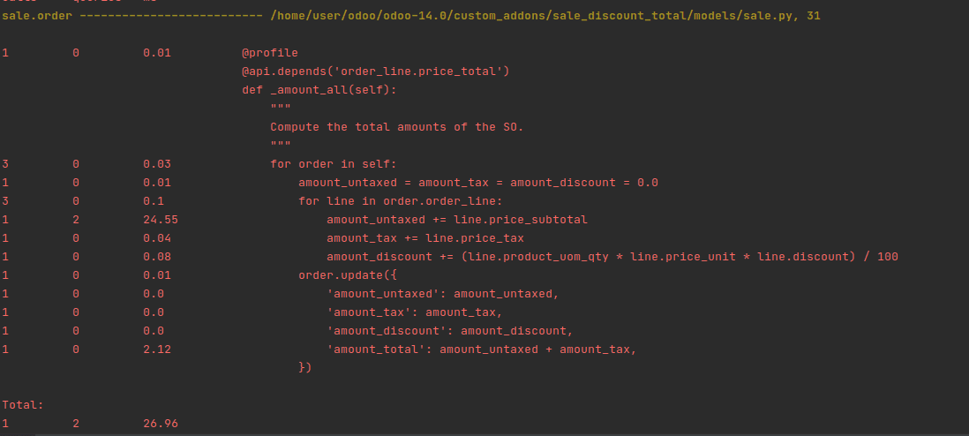
Task: Click the amount_discount calculation line
Action: pyautogui.click(x=612, y=257)
